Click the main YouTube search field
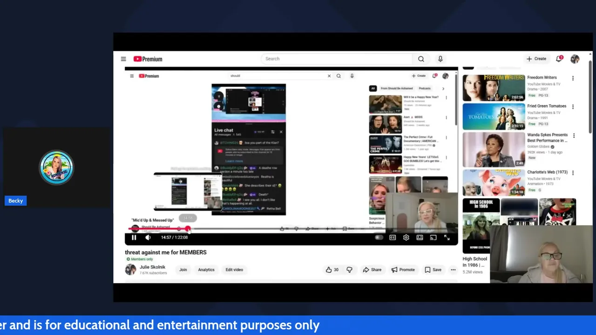 coord(337,59)
